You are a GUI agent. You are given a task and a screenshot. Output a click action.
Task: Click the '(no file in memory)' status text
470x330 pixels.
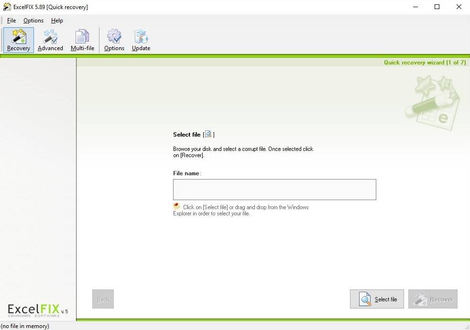tap(25, 326)
